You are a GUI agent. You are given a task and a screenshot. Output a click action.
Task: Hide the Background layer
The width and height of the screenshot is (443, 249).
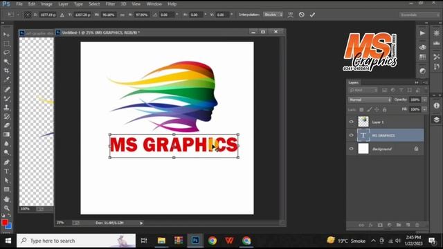click(351, 149)
